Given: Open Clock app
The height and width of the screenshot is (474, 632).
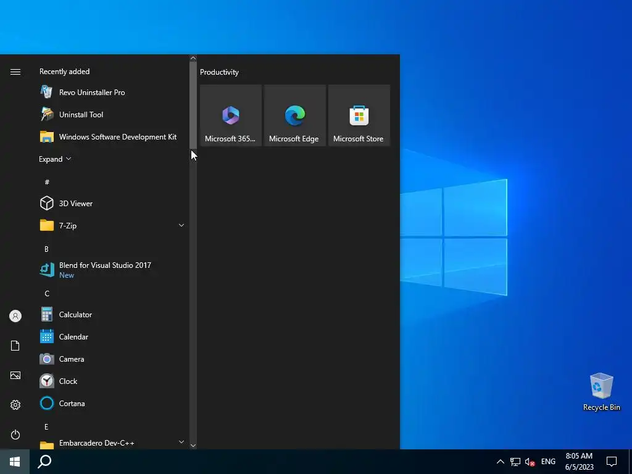Looking at the screenshot, I should [111, 381].
